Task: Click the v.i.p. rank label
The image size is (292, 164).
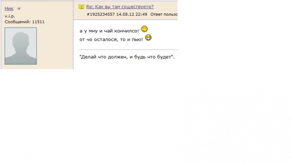Action: [x=10, y=16]
